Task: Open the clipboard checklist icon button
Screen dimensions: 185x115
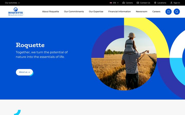Action: [x=169, y=11]
